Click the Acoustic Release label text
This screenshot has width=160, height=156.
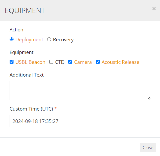tap(121, 62)
